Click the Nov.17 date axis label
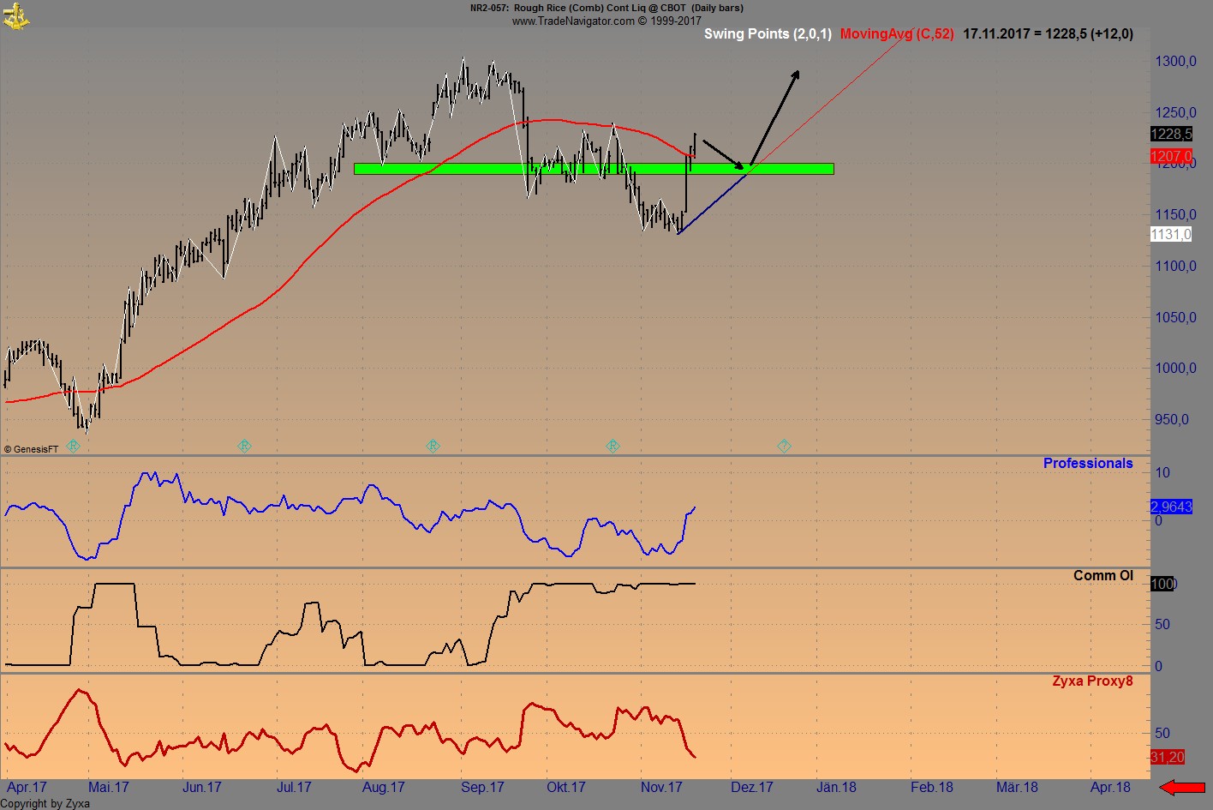The image size is (1213, 810). tap(661, 788)
